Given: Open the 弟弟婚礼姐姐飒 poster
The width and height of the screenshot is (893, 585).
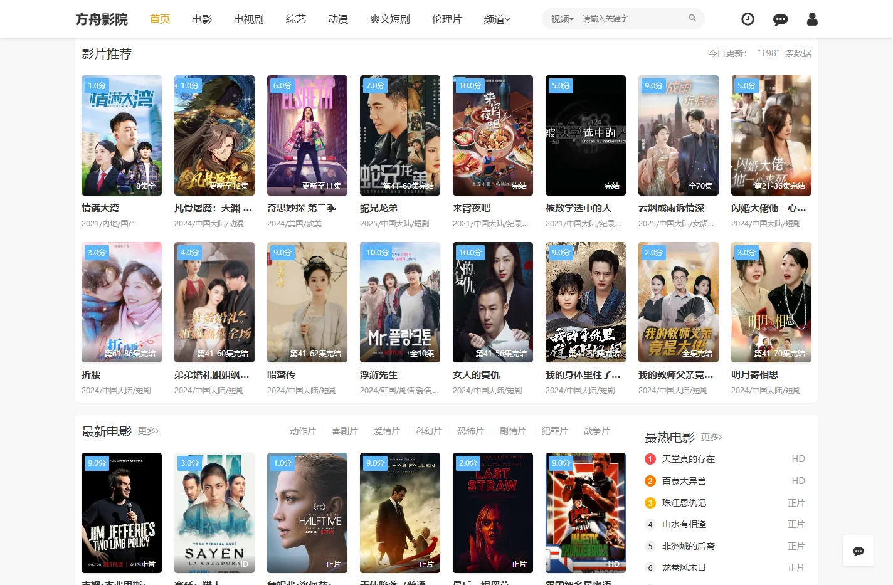Looking at the screenshot, I should point(214,302).
